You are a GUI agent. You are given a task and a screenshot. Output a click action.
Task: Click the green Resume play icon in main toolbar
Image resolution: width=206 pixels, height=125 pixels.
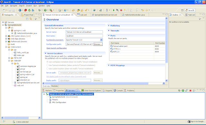tap(114, 10)
